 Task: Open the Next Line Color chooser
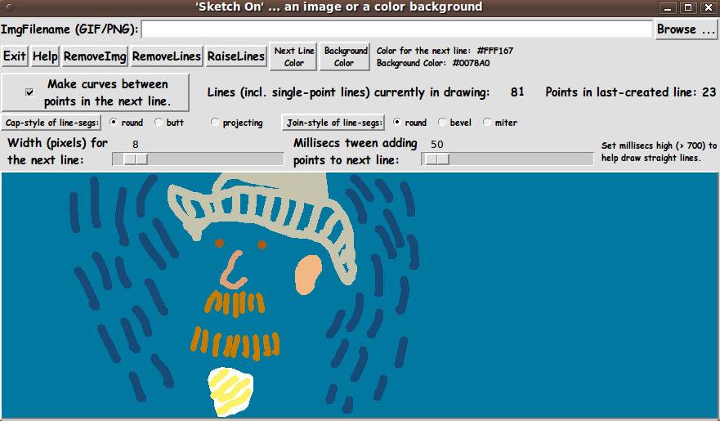click(x=294, y=57)
